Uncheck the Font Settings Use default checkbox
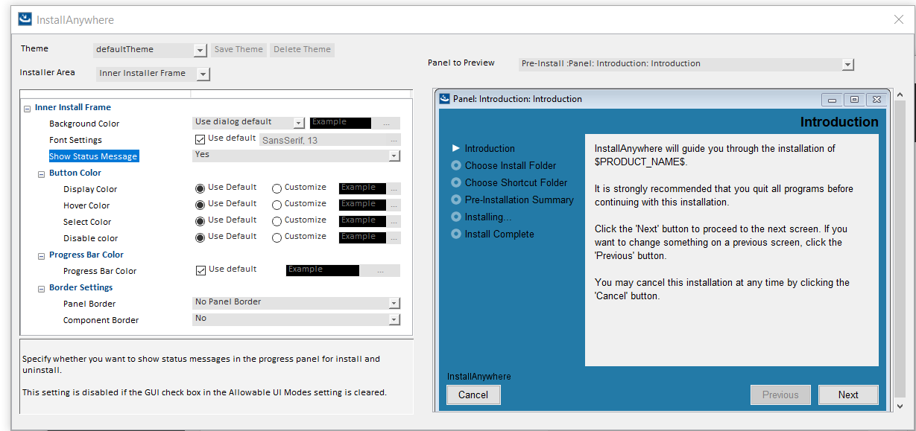Viewport: 916px width, 431px height. coord(200,139)
